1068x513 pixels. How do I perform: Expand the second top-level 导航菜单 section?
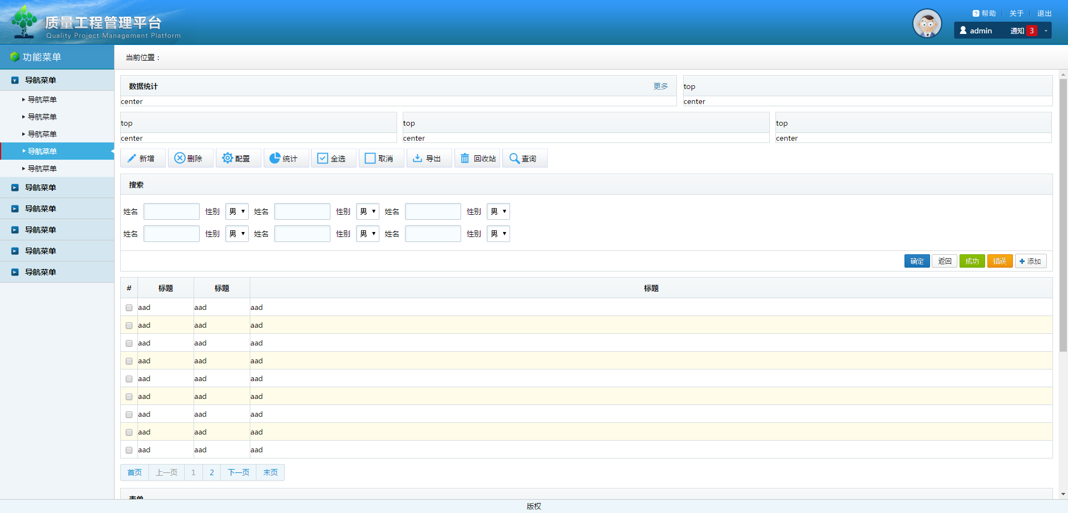57,188
